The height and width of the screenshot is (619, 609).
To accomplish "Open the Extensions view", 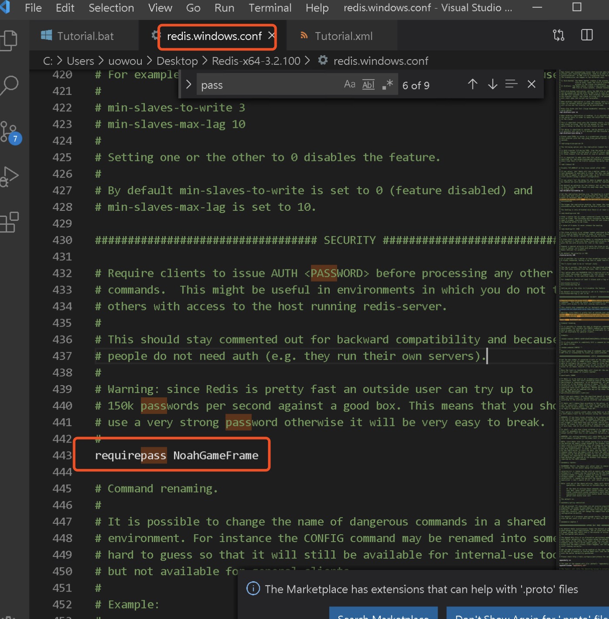I will 10,222.
